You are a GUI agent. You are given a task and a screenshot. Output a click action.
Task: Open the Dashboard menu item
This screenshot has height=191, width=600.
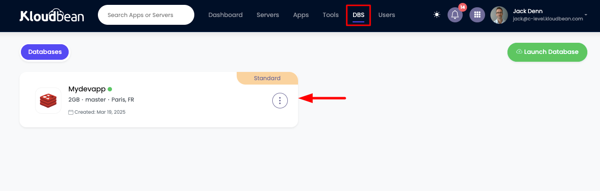point(225,15)
